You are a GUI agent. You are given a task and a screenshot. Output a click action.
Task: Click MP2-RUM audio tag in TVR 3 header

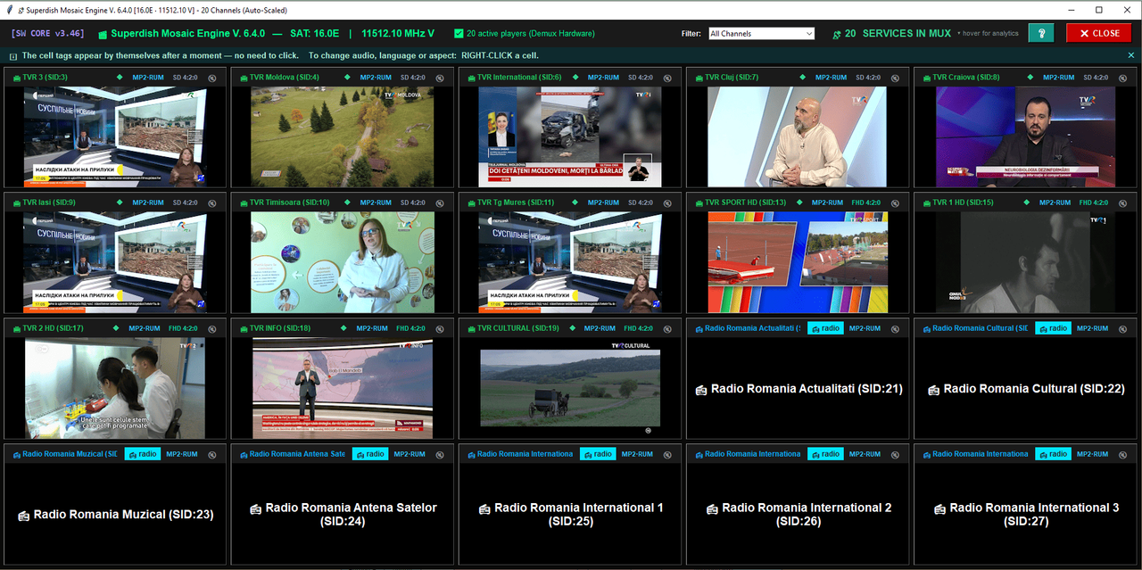pyautogui.click(x=148, y=78)
